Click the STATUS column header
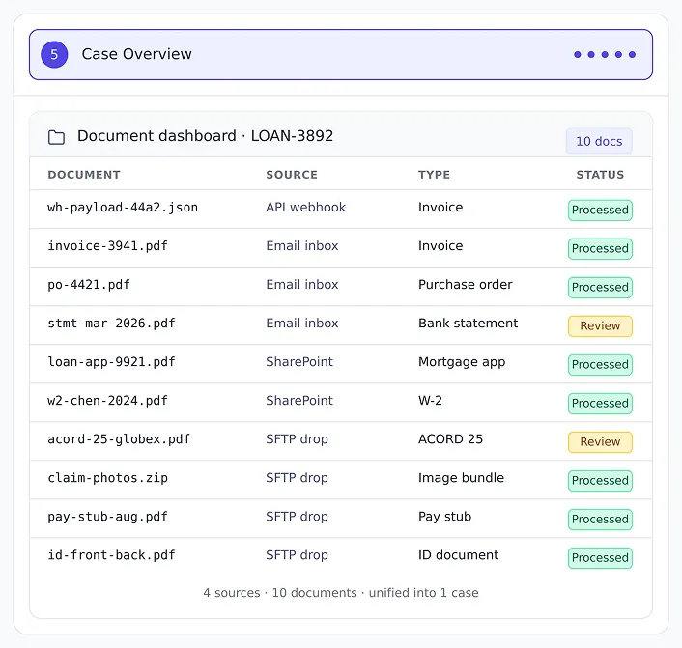Viewport: 682px width, 648px height. [x=600, y=175]
